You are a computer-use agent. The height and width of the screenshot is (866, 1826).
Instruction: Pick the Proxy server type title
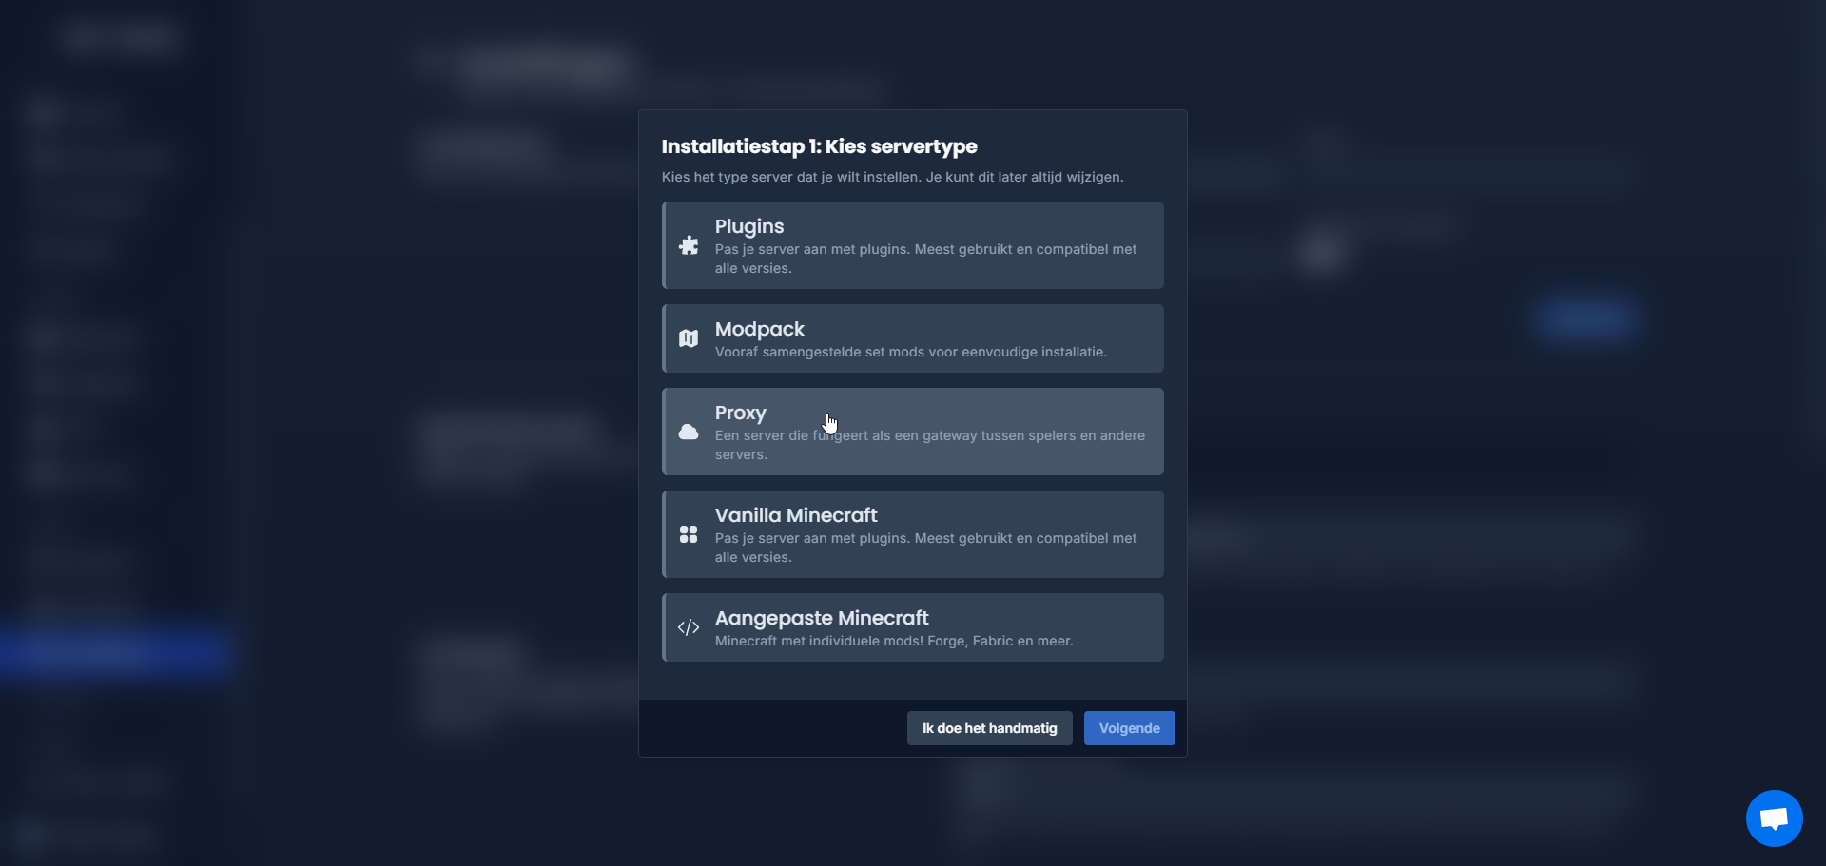(x=741, y=413)
